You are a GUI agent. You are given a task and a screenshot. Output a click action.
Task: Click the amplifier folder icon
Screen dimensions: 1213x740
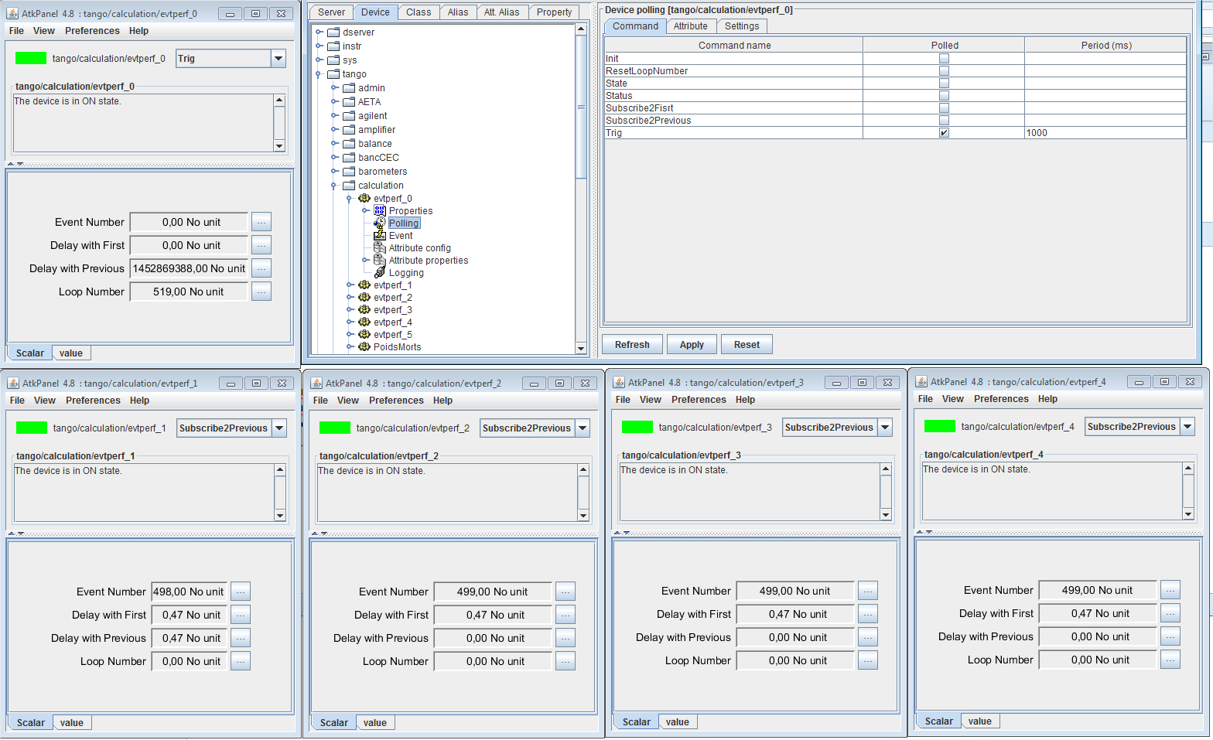click(x=349, y=129)
